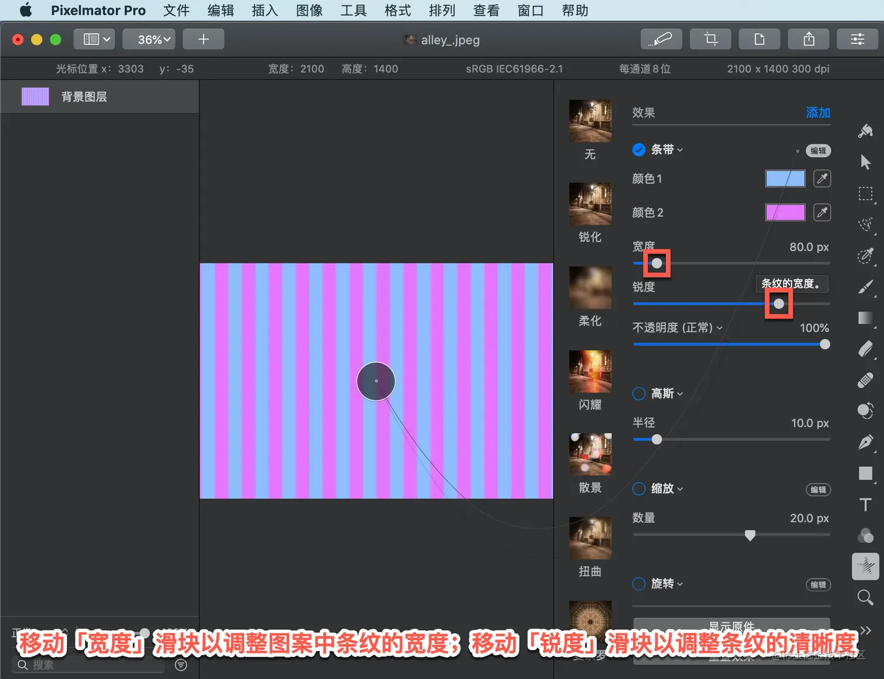Select the Zoom magnifier tool

(x=865, y=598)
